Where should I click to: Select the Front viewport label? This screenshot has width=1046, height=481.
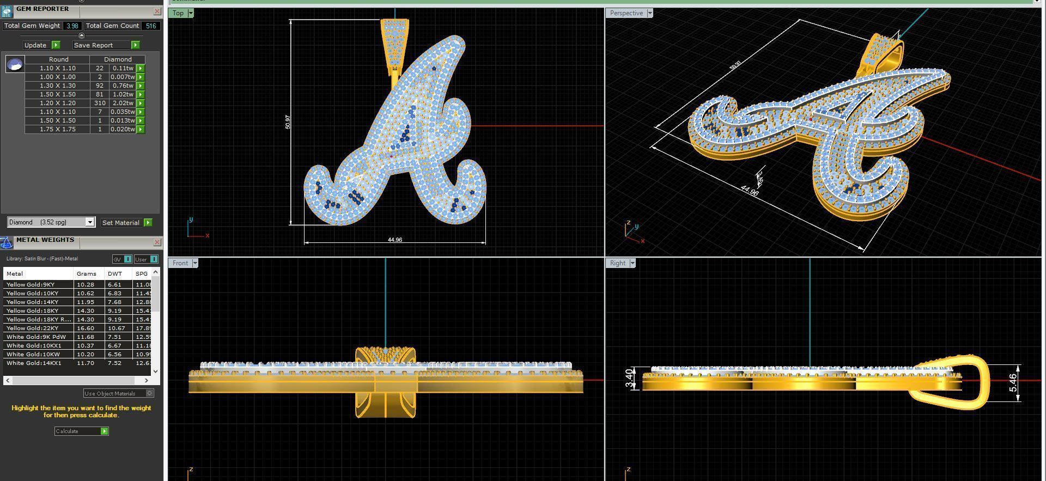coord(180,263)
